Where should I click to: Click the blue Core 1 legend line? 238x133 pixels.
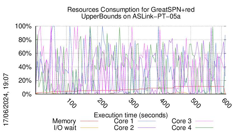point(147,121)
